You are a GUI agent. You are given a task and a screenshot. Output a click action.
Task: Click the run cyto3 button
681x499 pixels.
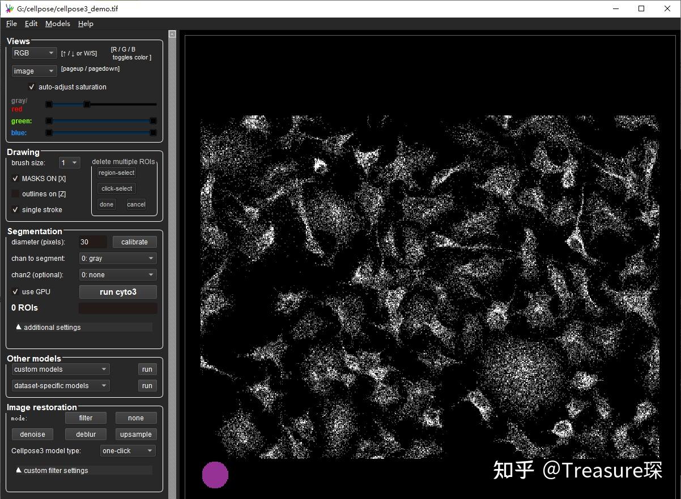coord(118,292)
